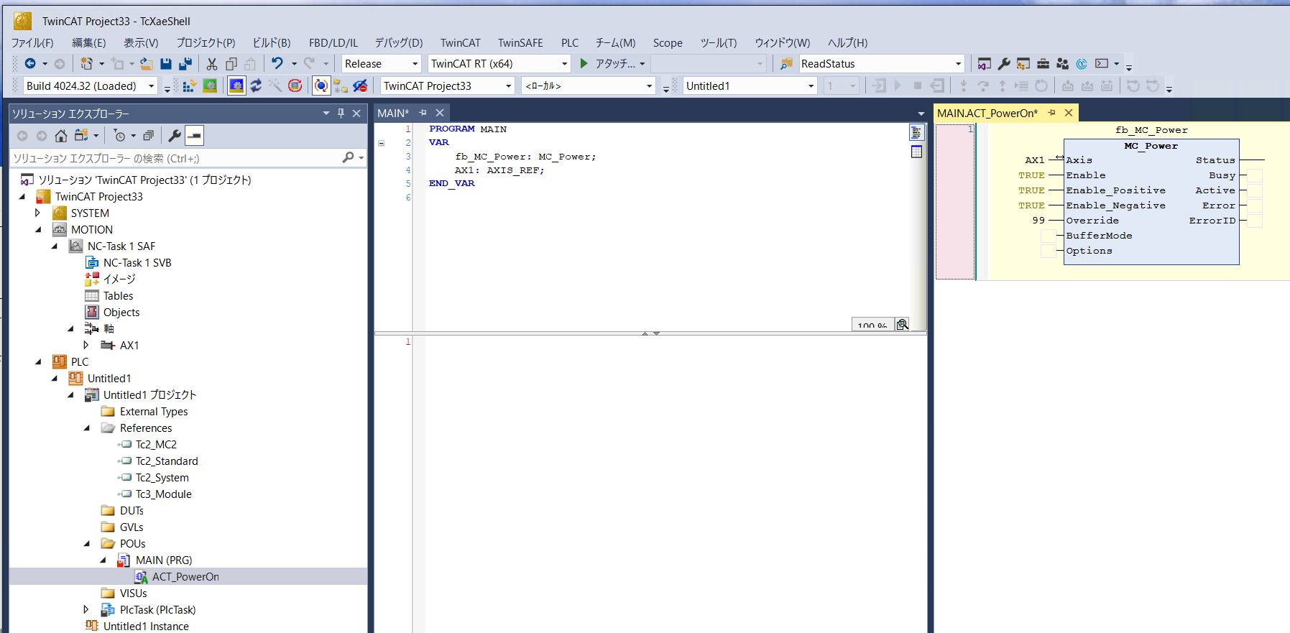Switch to the MAIN.ACT_PowerOn* tab
The image size is (1290, 633).
(x=987, y=114)
